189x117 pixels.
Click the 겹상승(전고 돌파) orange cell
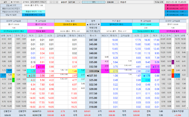tap(70, 24)
